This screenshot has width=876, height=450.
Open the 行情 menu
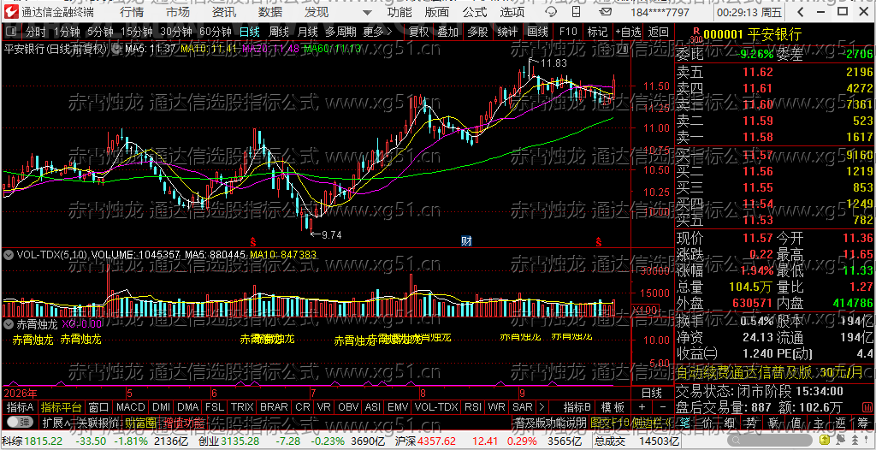(131, 12)
